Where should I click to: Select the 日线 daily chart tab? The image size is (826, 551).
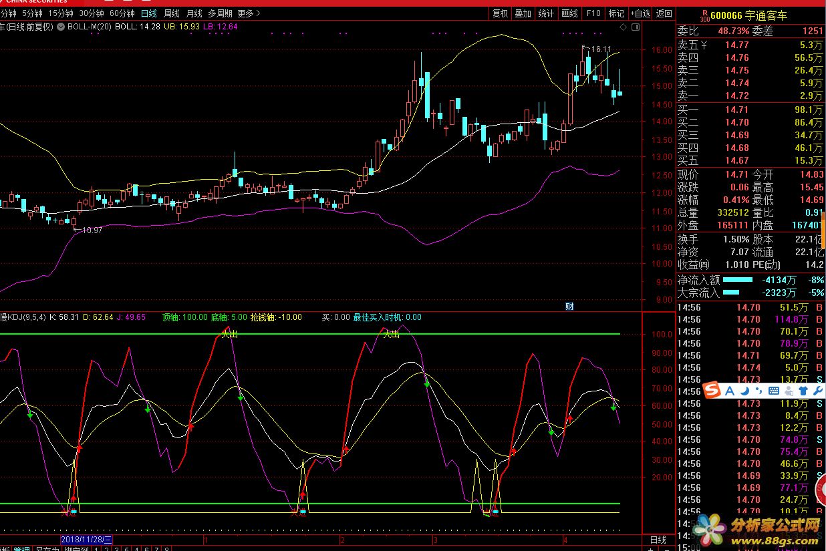coord(149,13)
